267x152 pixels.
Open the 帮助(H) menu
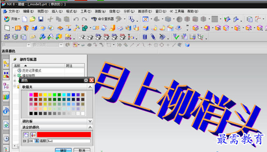193,11
